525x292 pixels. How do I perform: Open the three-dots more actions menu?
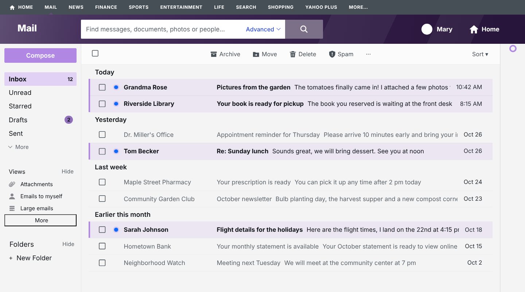(368, 54)
